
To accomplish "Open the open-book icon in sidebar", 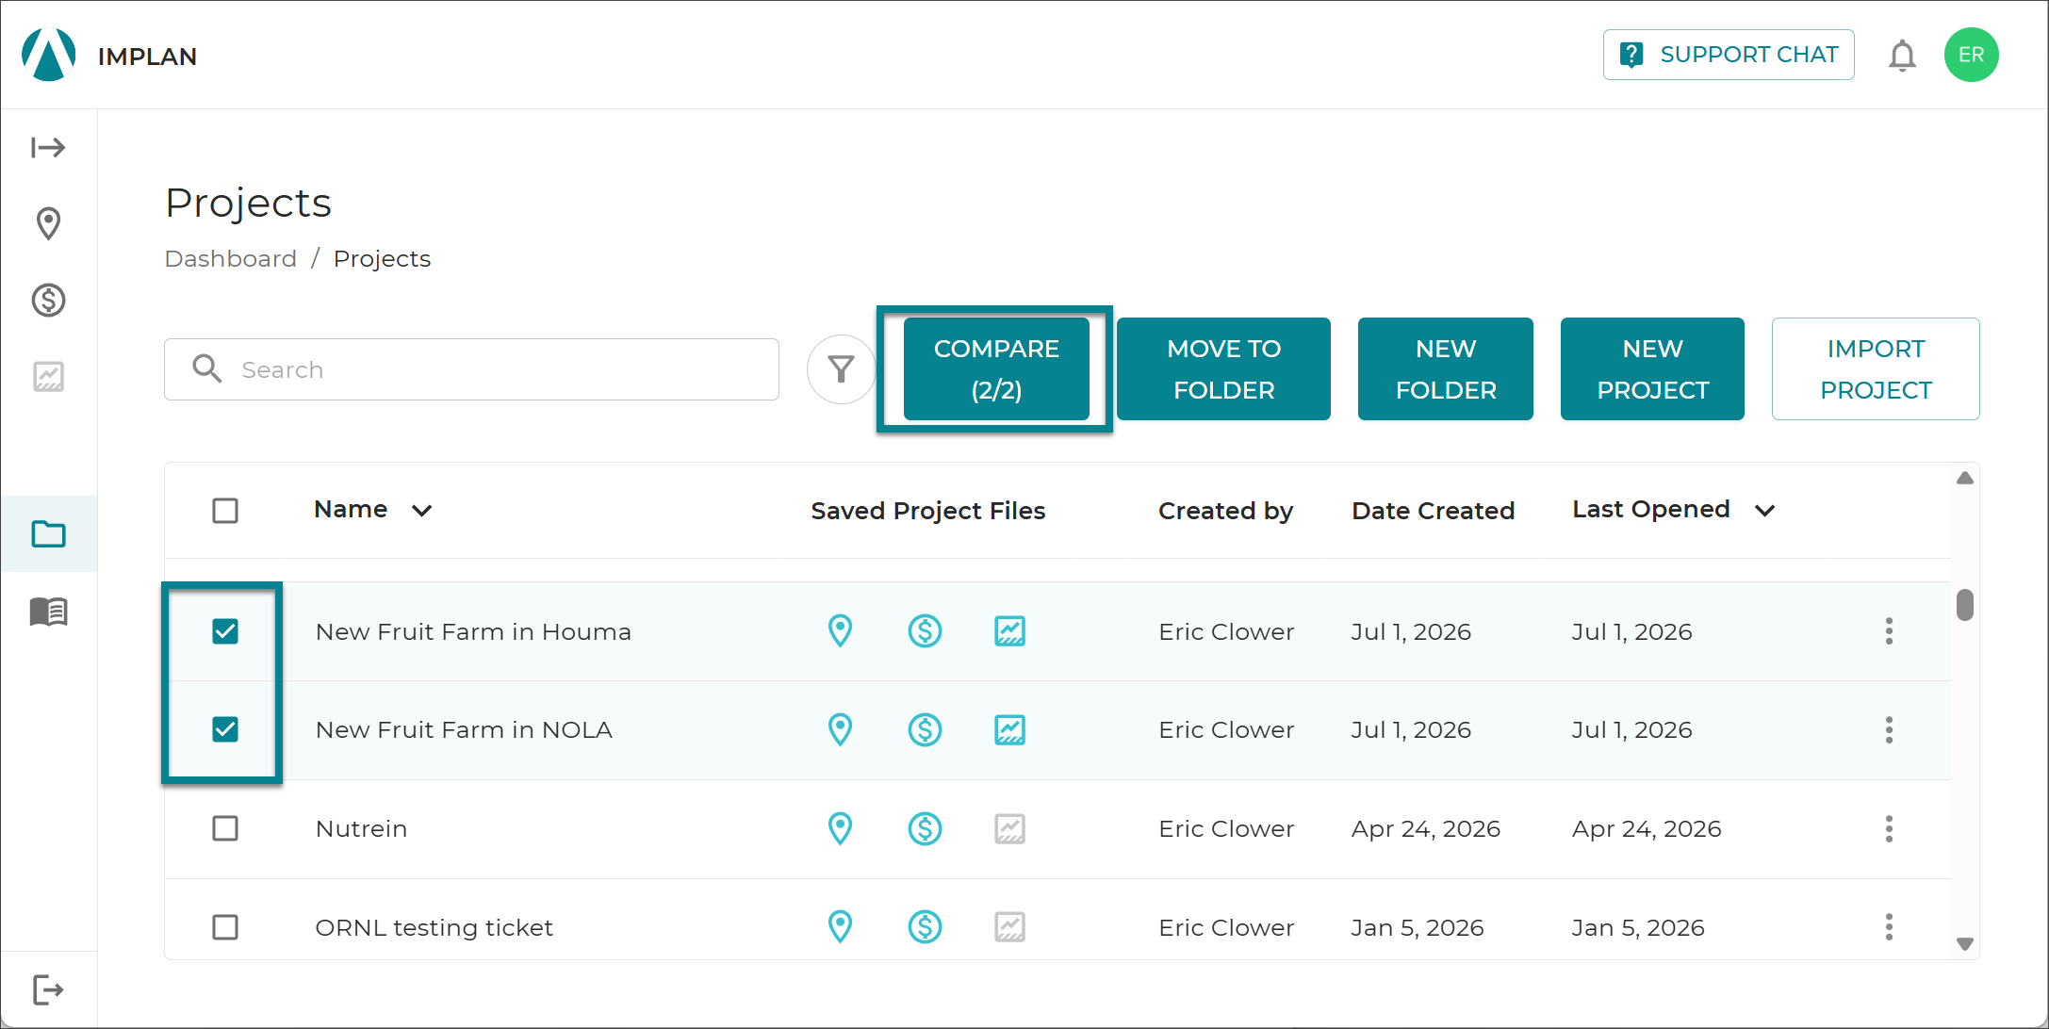I will [48, 612].
